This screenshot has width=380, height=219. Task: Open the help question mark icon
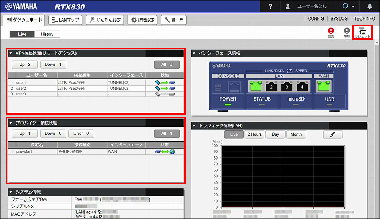click(x=270, y=6)
